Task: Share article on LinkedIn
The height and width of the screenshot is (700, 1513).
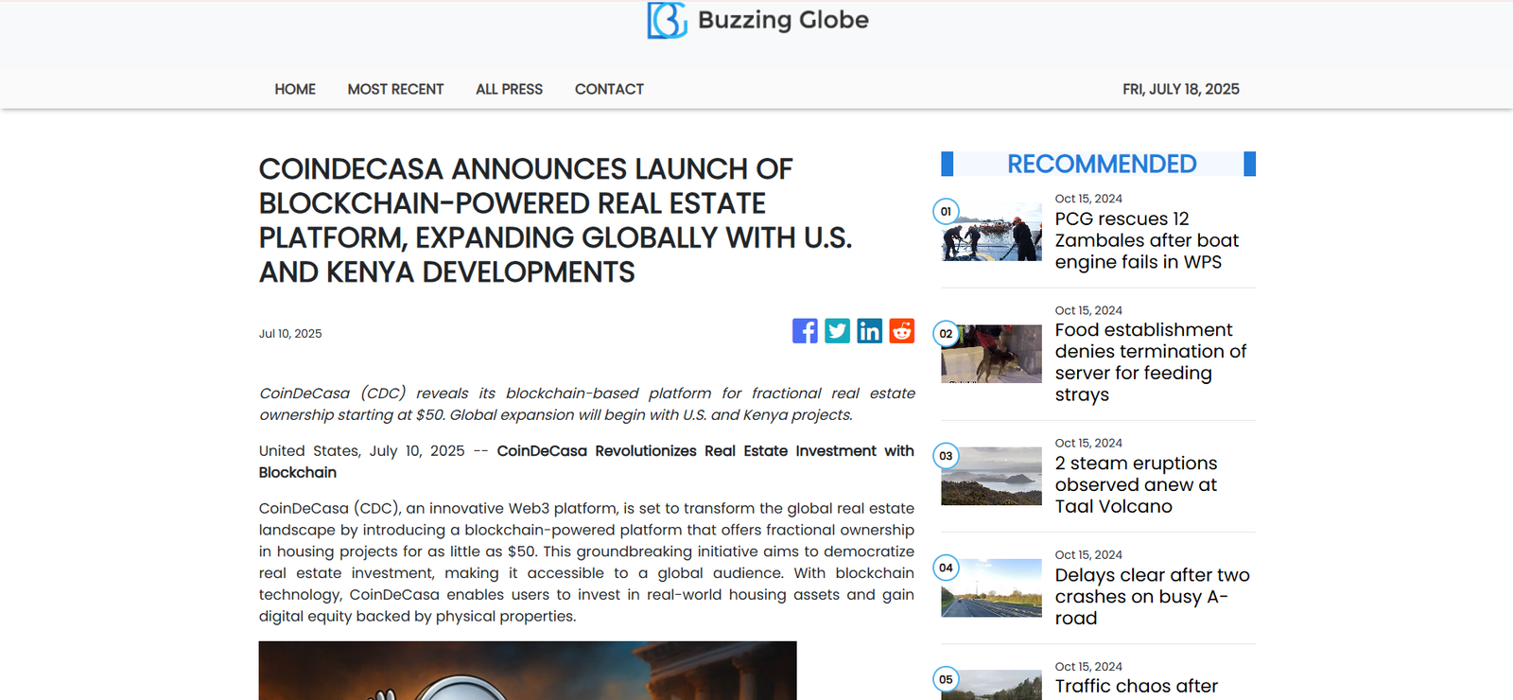Action: tap(869, 330)
